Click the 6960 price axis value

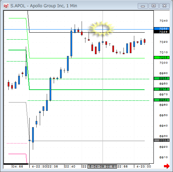tap(164, 105)
